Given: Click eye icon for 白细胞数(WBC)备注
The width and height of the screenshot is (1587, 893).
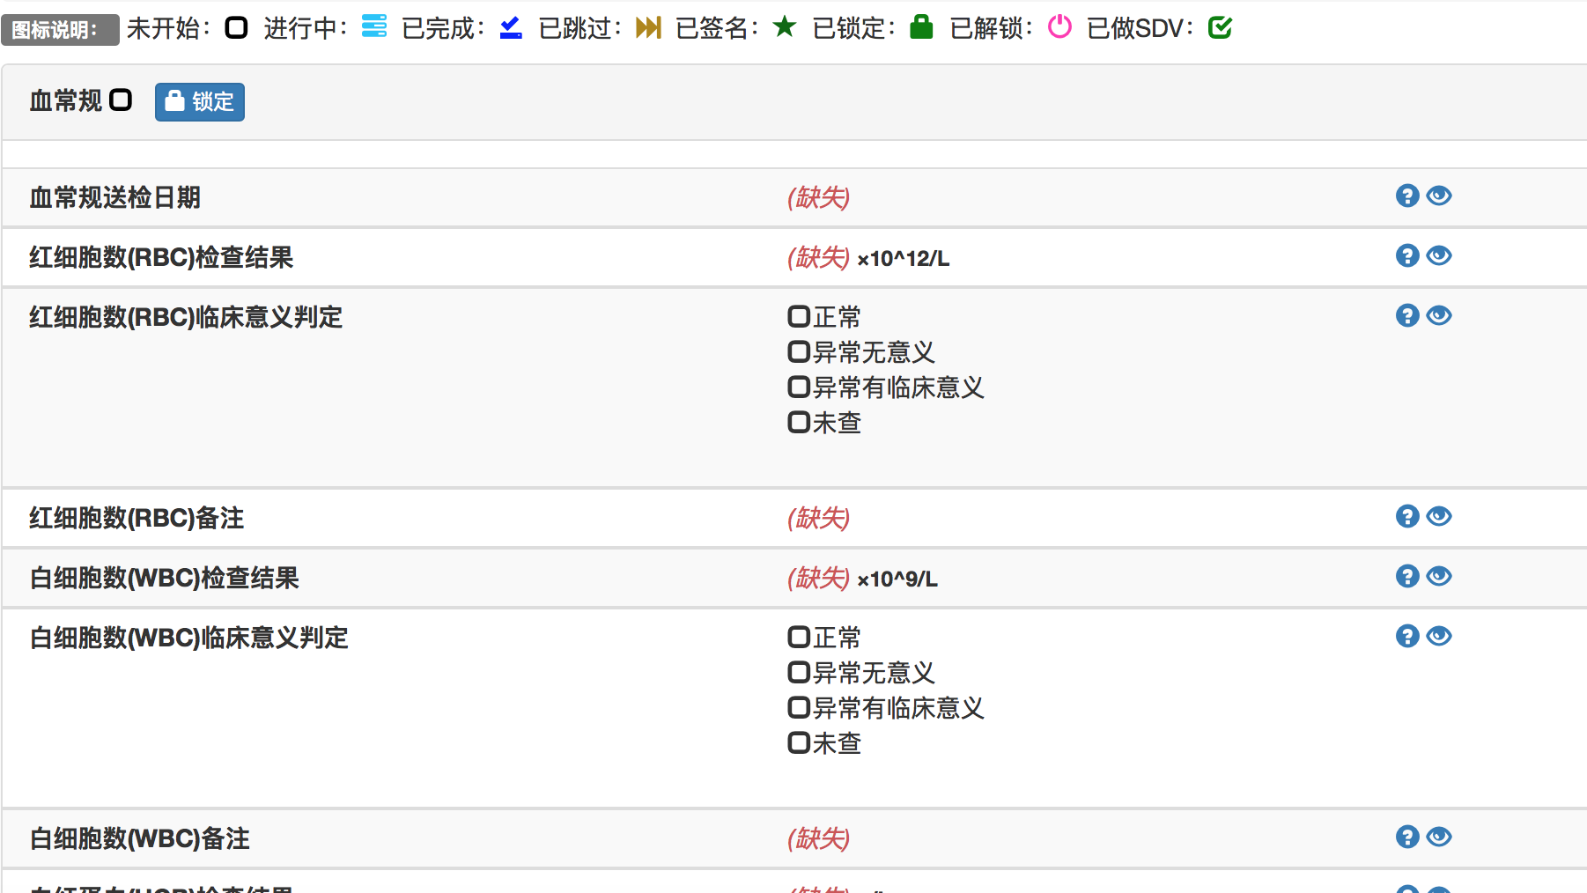Looking at the screenshot, I should [1439, 837].
